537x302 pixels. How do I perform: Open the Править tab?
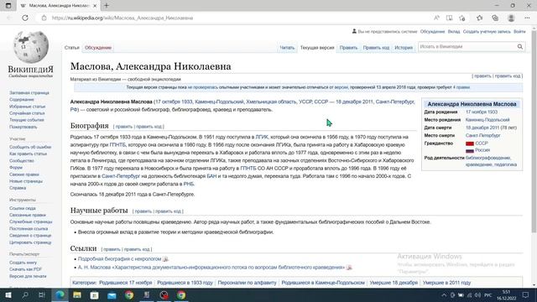pos(348,48)
